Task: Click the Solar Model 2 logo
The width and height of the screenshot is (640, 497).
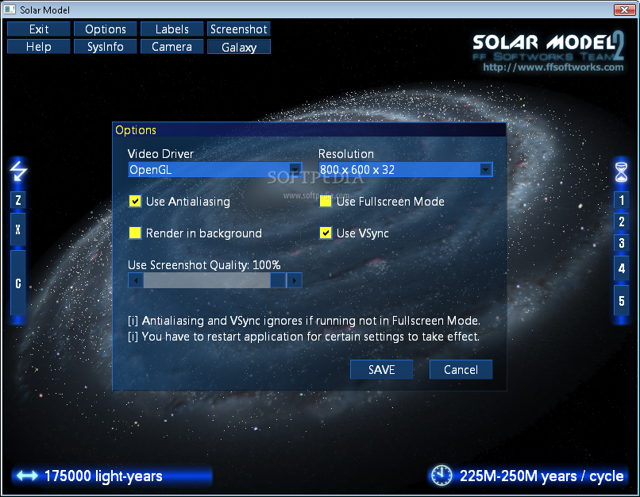Action: pyautogui.click(x=548, y=46)
